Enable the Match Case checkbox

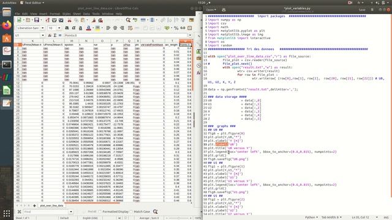point(131,212)
